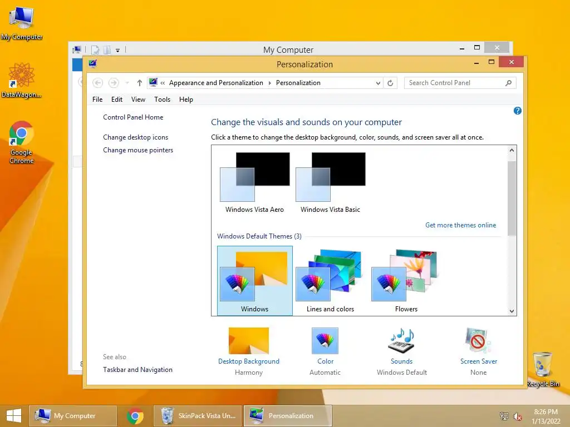This screenshot has width=570, height=427.
Task: Click the search magnifier icon
Action: [x=509, y=83]
